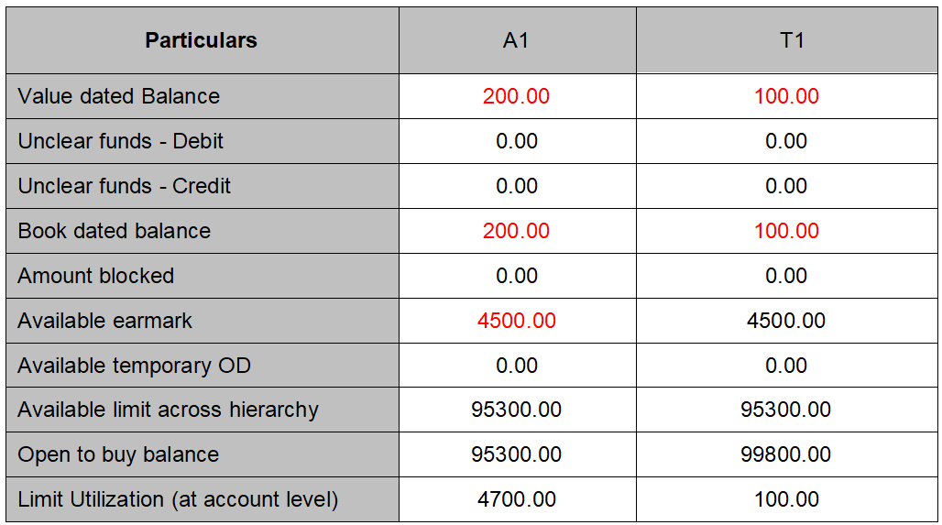Select the Book dated balance row label
The height and width of the screenshot is (525, 942).
tap(115, 231)
